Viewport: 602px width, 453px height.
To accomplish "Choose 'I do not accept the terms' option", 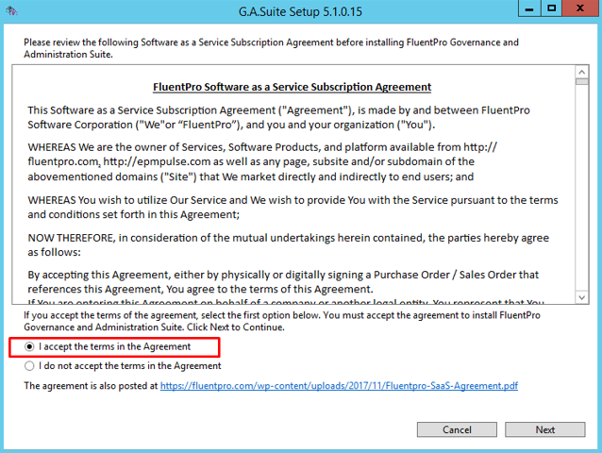I will pos(123,366).
